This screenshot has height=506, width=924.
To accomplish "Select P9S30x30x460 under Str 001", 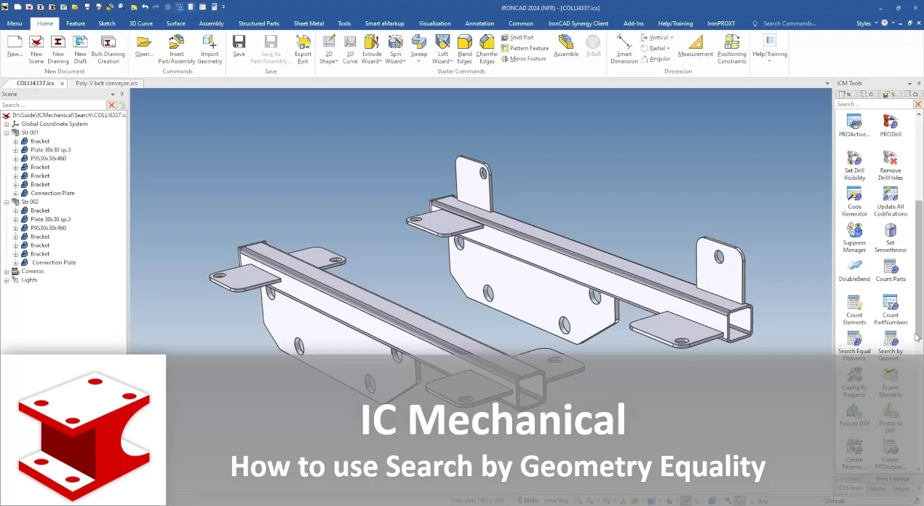I will tap(48, 158).
